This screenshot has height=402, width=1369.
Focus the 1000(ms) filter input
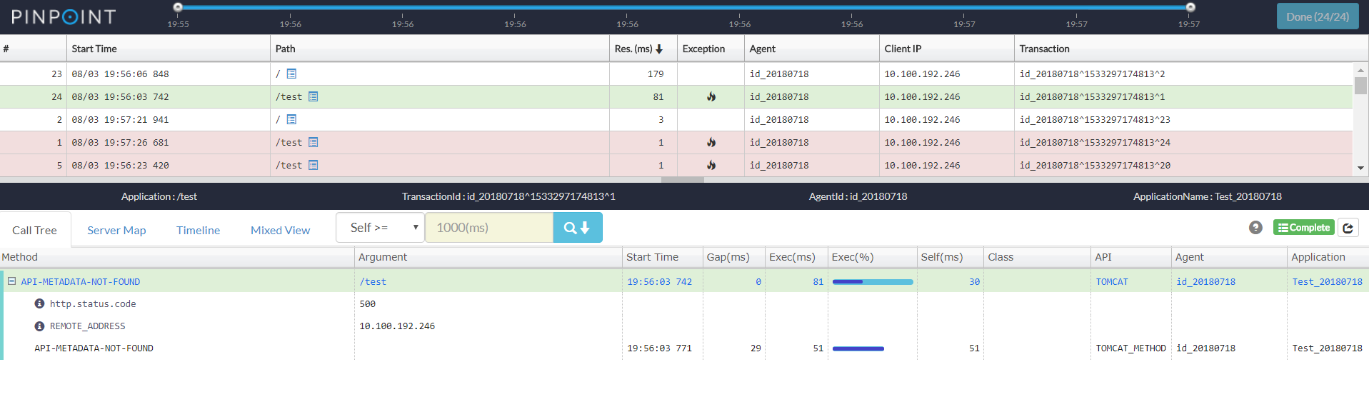point(489,228)
